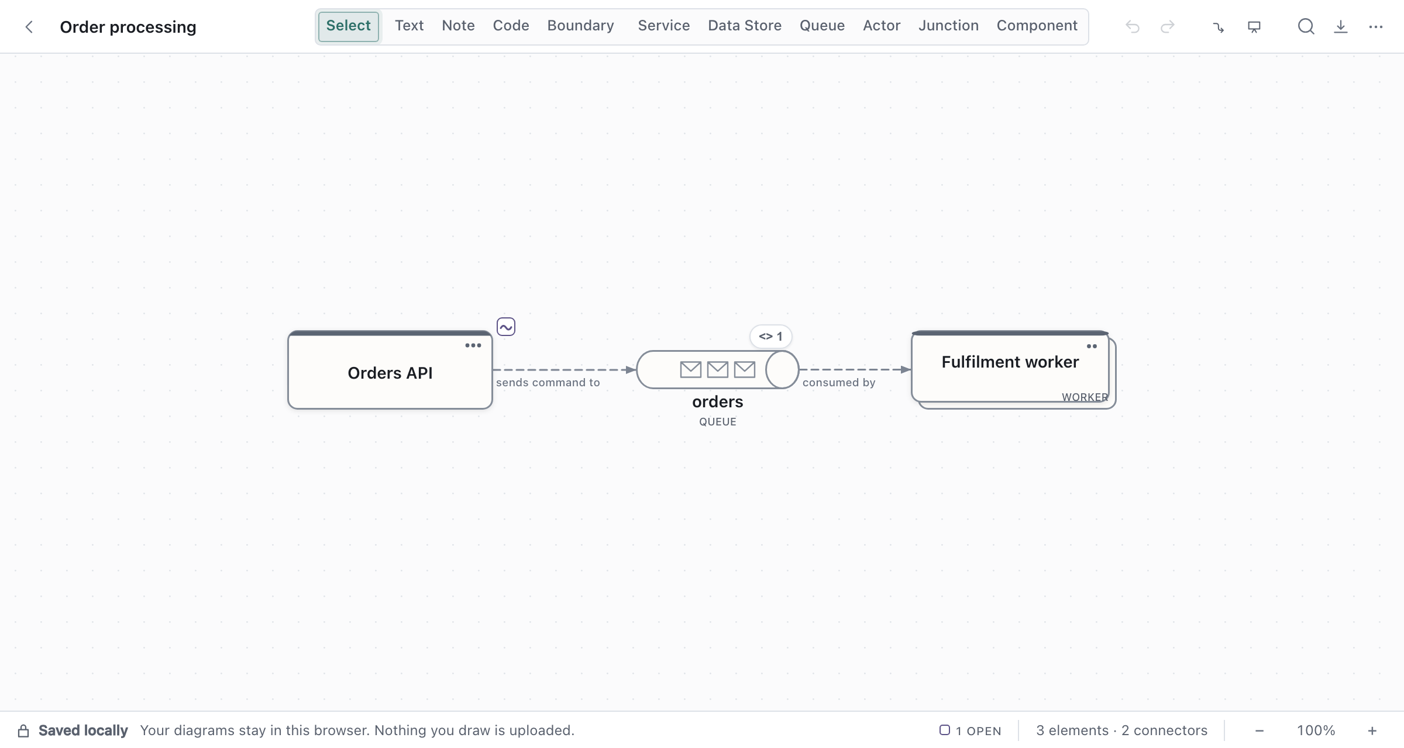Pick the Actor element tool
This screenshot has width=1404, height=748.
pyautogui.click(x=882, y=26)
